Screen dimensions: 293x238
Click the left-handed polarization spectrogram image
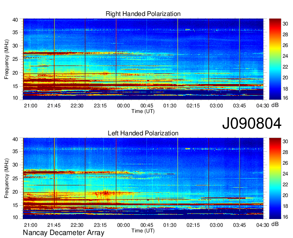(x=143, y=178)
